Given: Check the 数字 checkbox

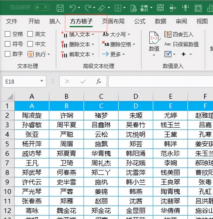Looking at the screenshot, I should 7,54.
